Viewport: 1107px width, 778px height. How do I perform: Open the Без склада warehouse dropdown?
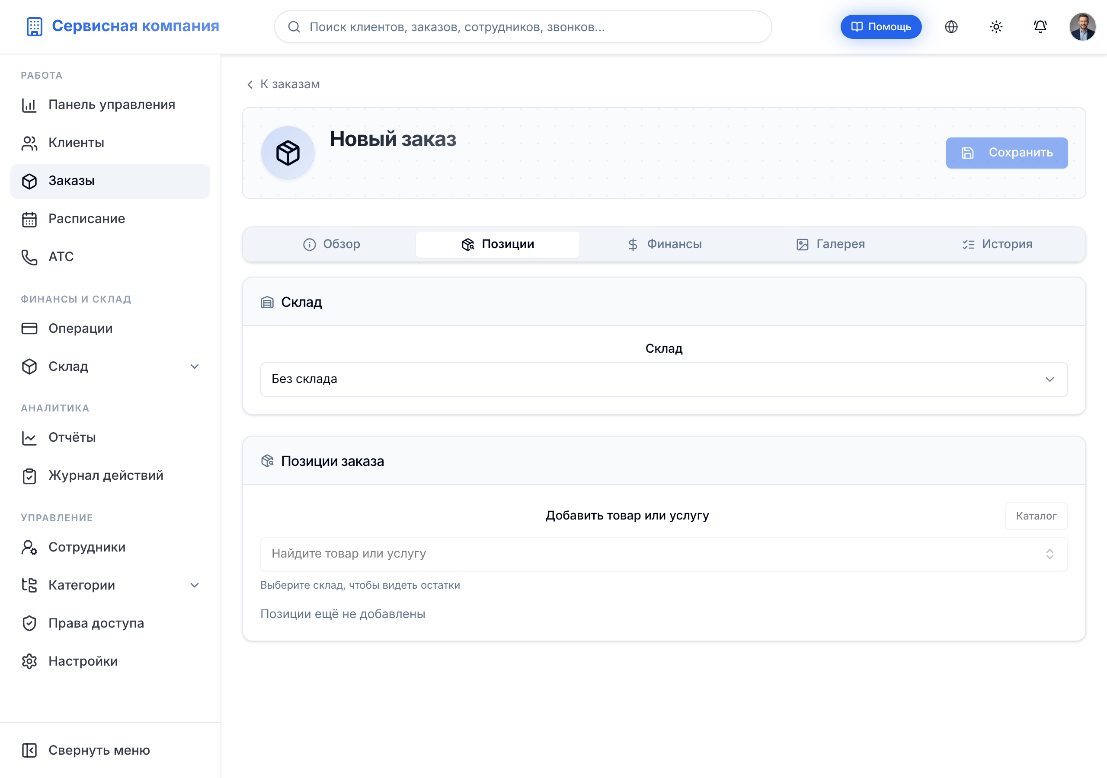coord(663,379)
